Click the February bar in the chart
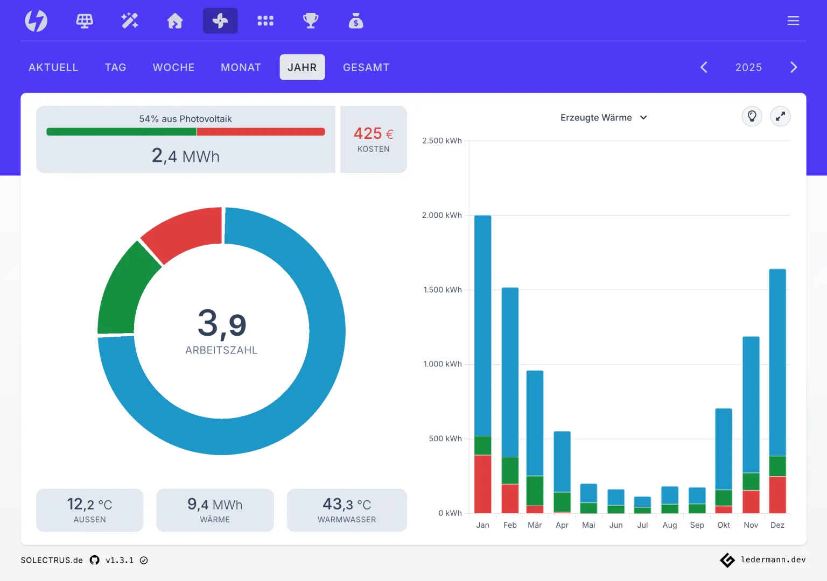827x581 pixels. (510, 400)
